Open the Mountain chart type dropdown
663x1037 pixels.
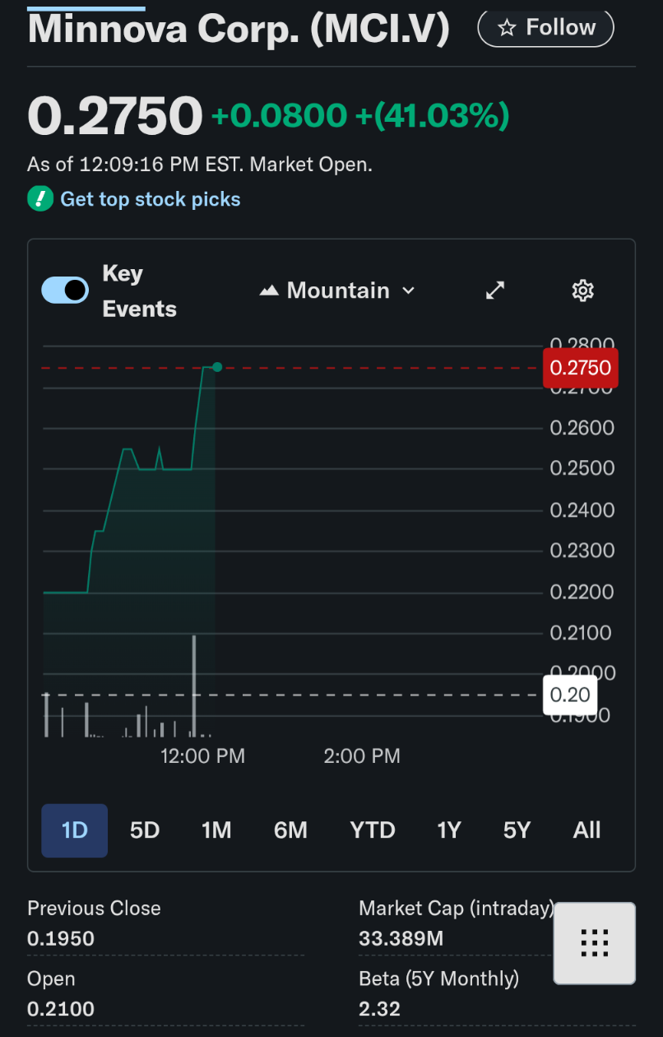point(338,291)
